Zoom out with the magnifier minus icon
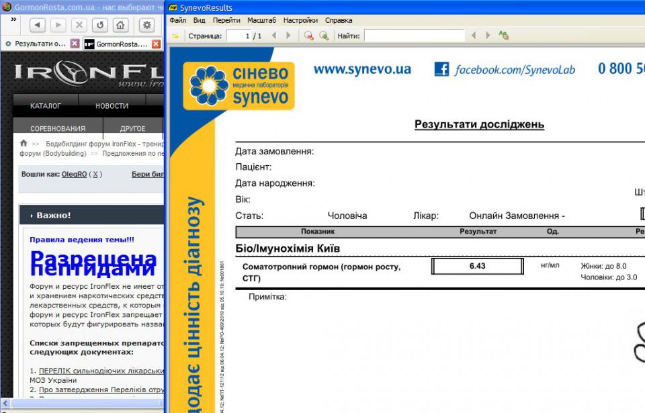 [x=308, y=36]
